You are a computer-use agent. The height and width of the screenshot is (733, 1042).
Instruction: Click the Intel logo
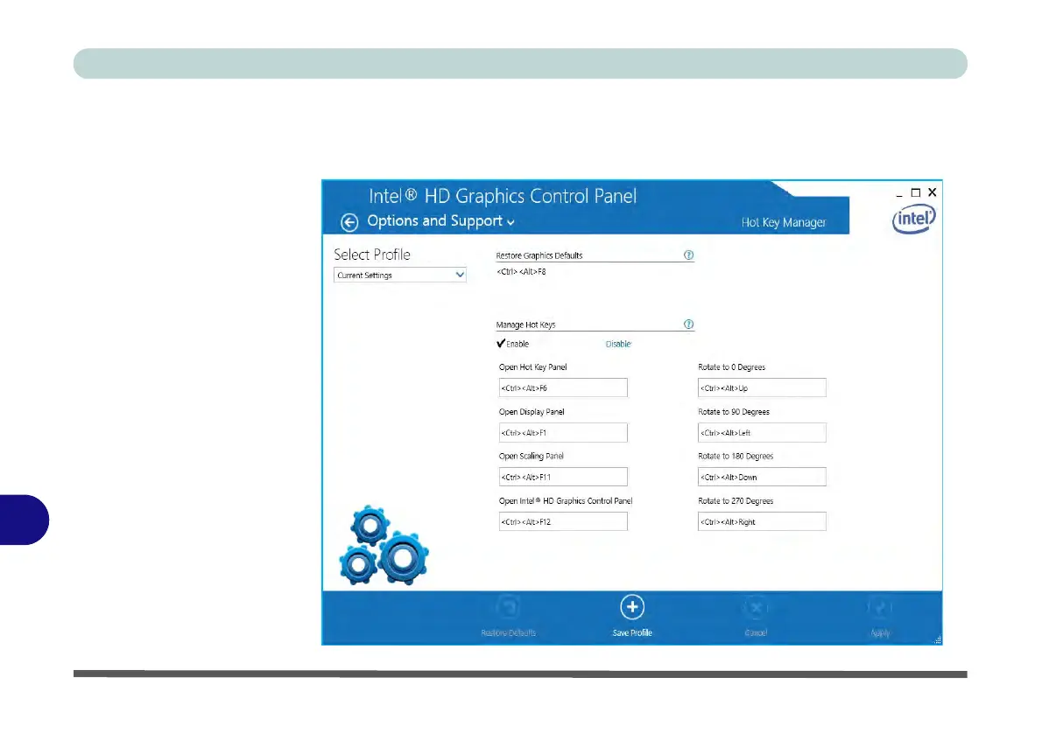click(914, 219)
